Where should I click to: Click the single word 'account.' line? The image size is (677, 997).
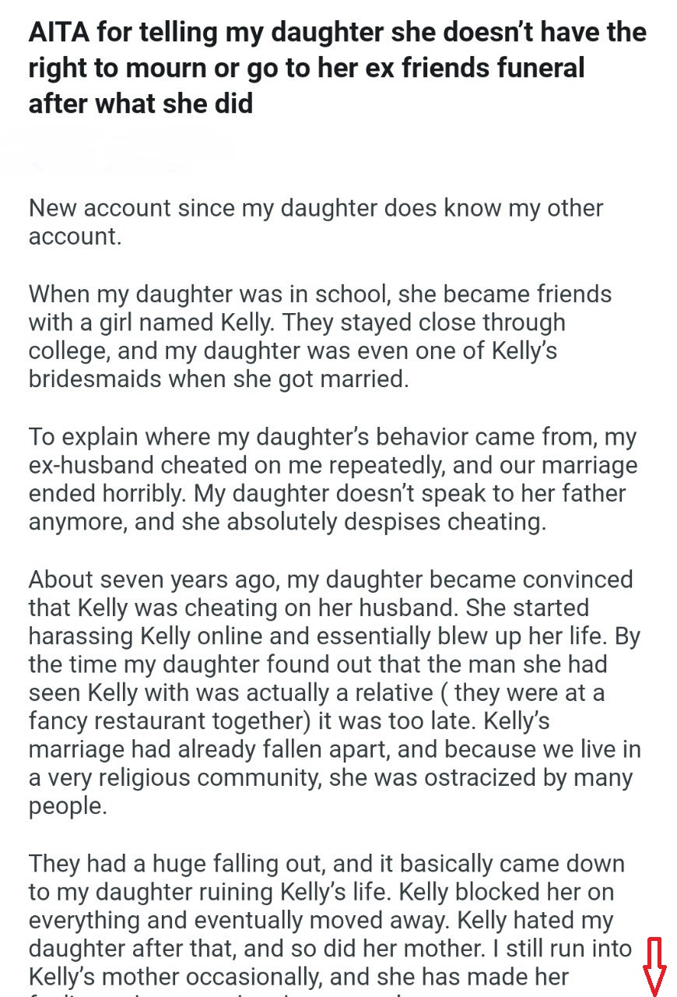pyautogui.click(x=75, y=237)
